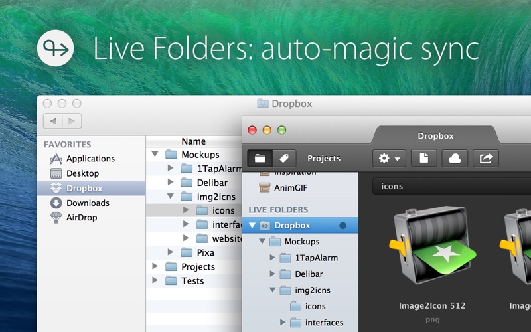The height and width of the screenshot is (332, 531).
Task: Expand the Projects folder in Finder list
Action: (156, 266)
